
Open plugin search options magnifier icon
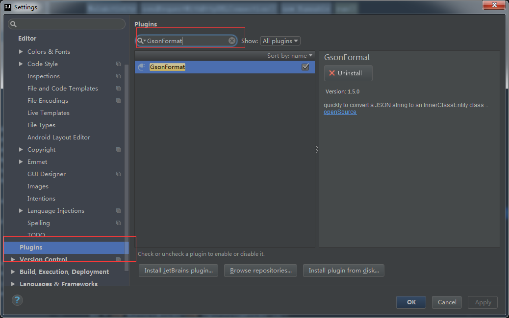141,41
